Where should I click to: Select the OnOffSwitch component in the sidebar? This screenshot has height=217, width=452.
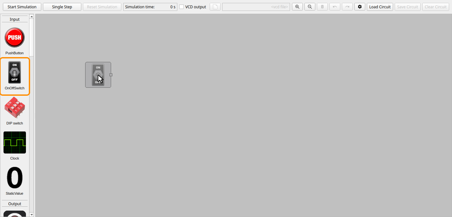point(15,76)
